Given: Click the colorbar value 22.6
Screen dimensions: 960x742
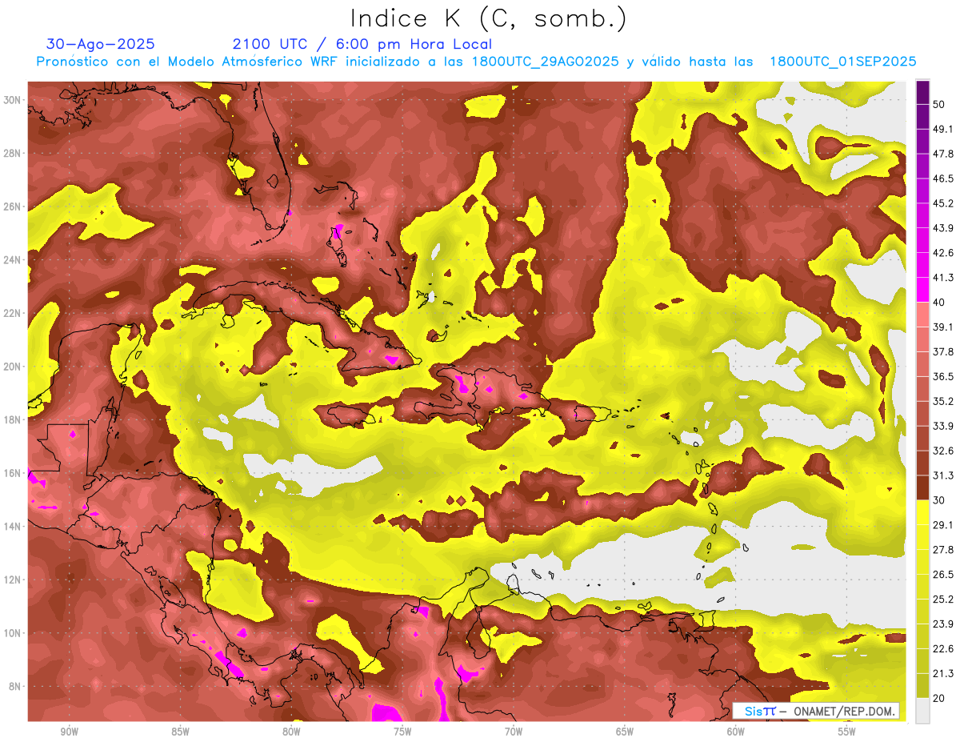Looking at the screenshot, I should click(943, 649).
